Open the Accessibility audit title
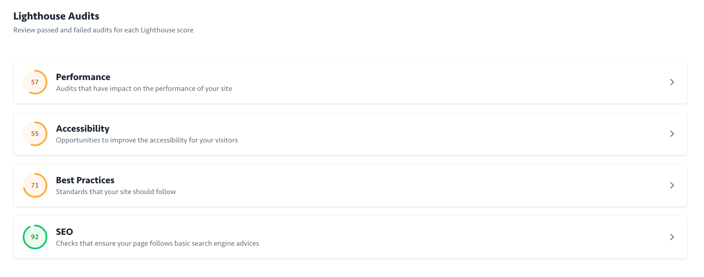 tap(82, 128)
